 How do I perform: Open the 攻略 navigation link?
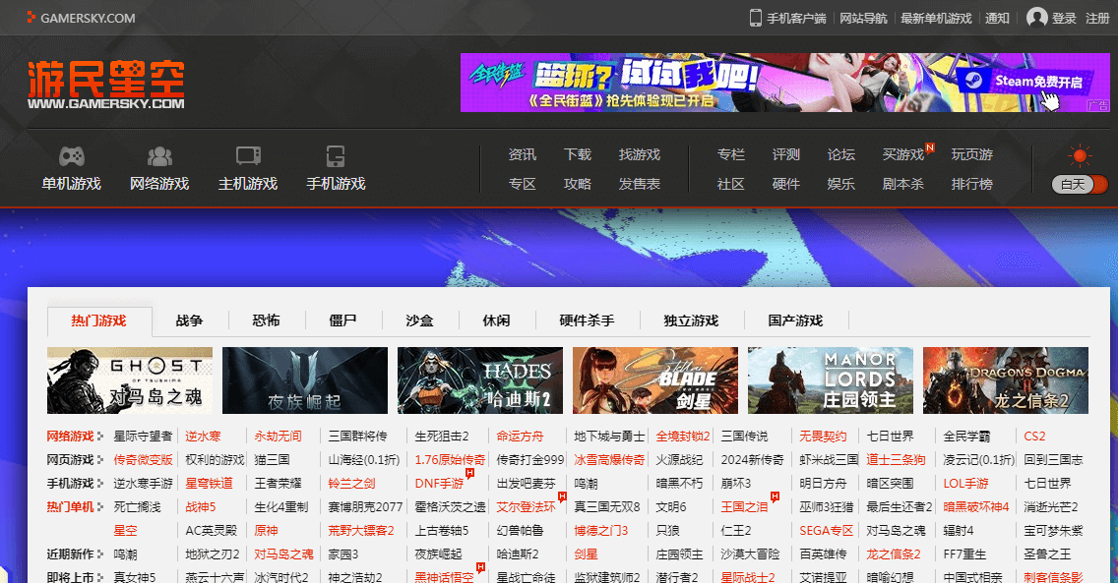pyautogui.click(x=578, y=184)
